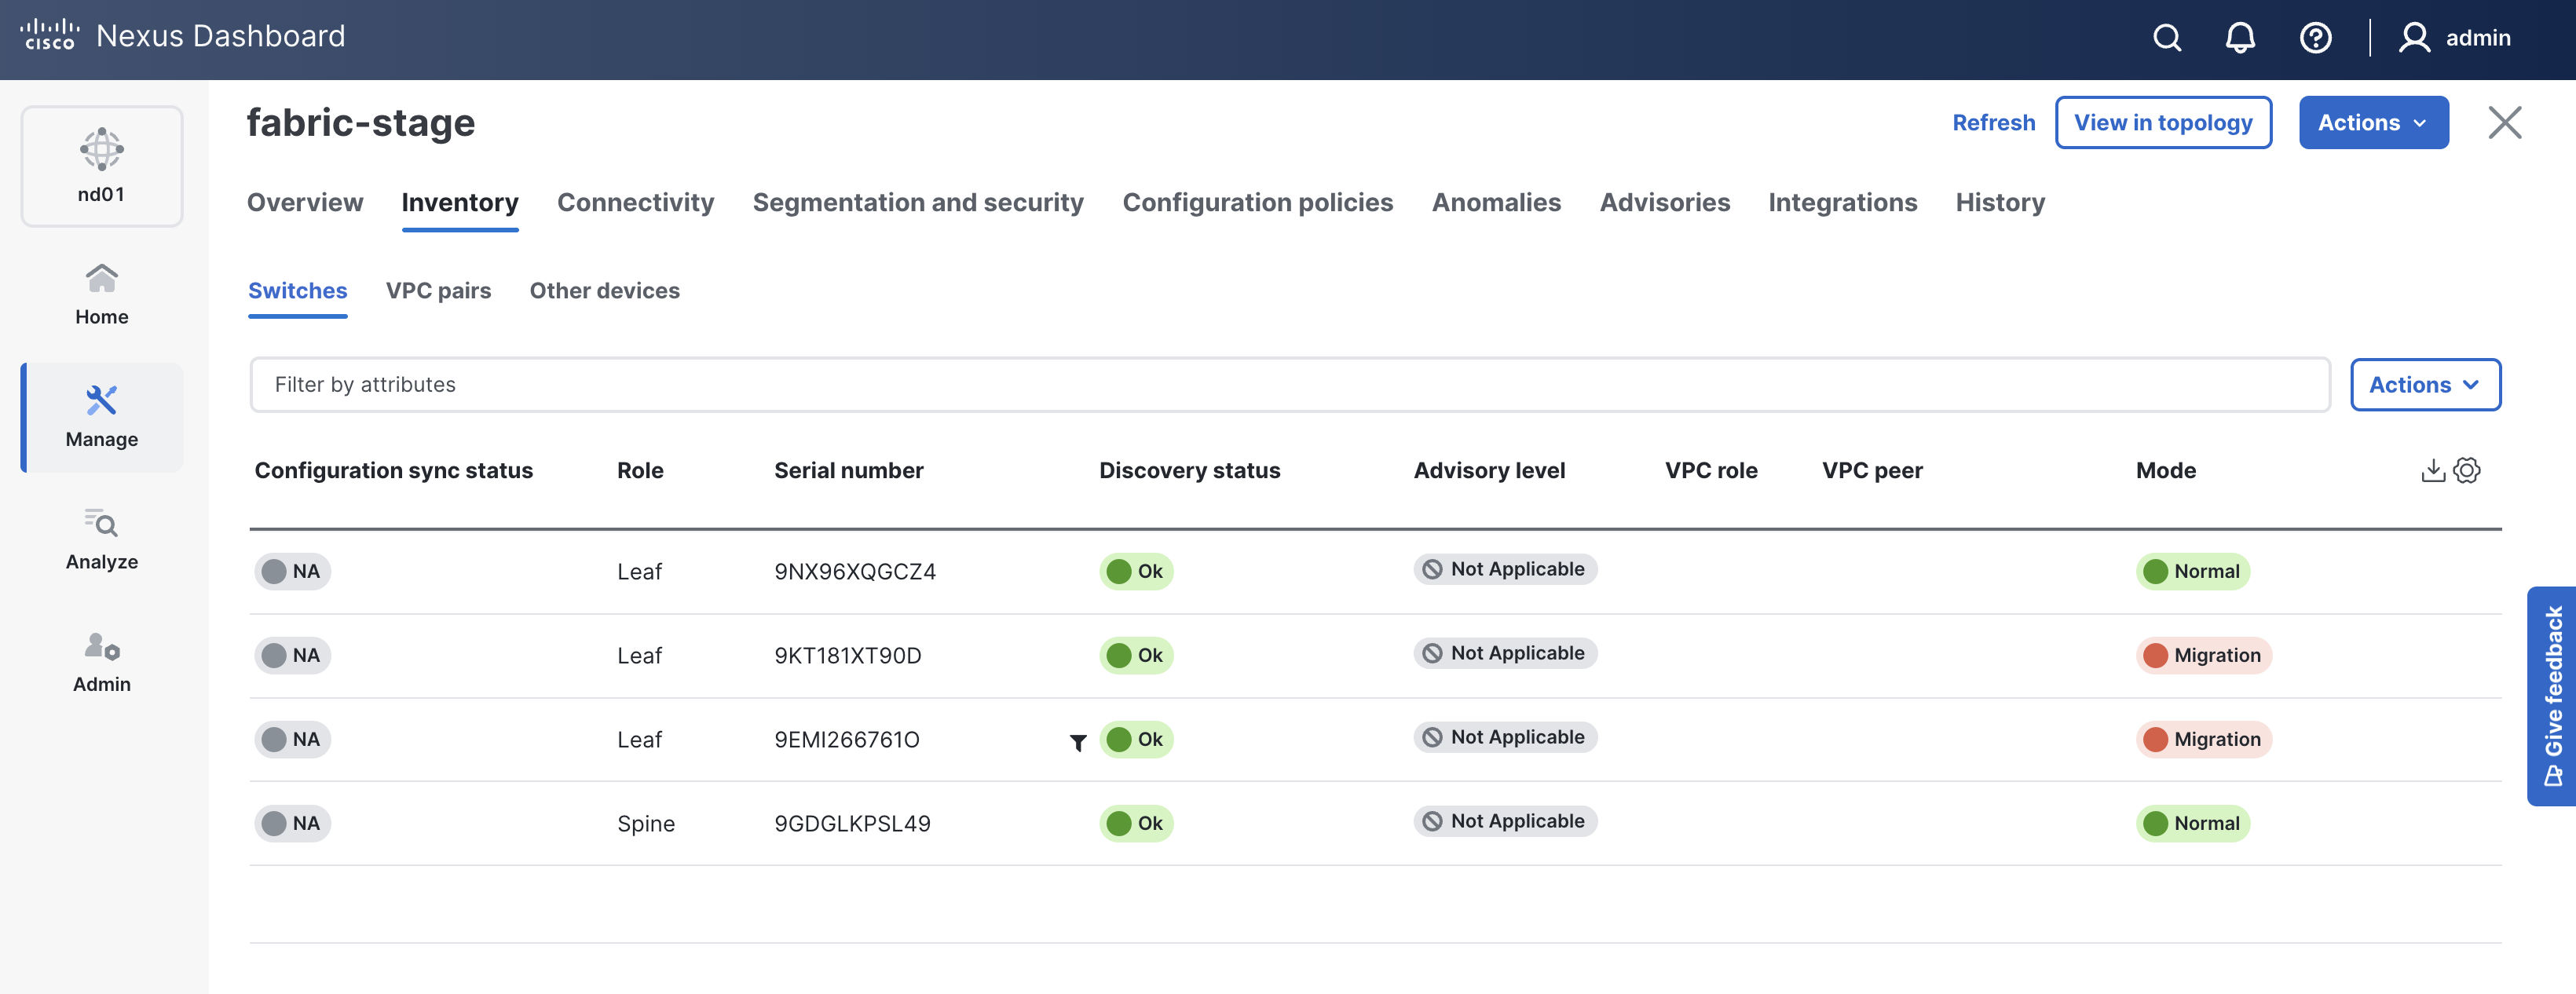Screen dimensions: 2576x994
Task: Open the notifications bell icon
Action: [2240, 38]
